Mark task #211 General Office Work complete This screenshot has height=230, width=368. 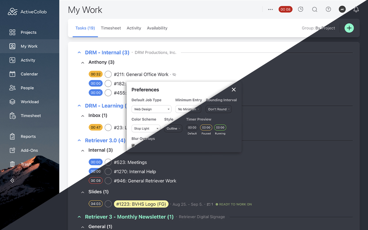pyautogui.click(x=108, y=74)
